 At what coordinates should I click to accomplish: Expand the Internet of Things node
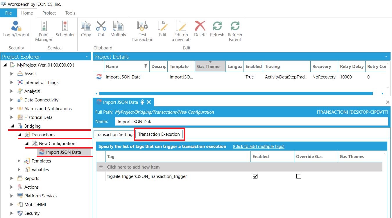click(x=12, y=83)
